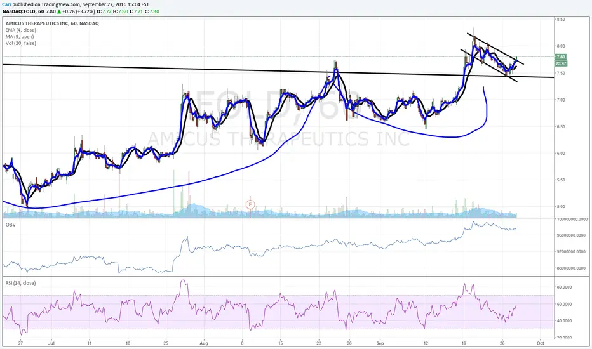The image size is (592, 349).
Task: Click the '25' date axis label
Action: point(166,343)
